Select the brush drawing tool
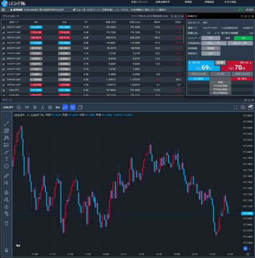 (x=7, y=152)
